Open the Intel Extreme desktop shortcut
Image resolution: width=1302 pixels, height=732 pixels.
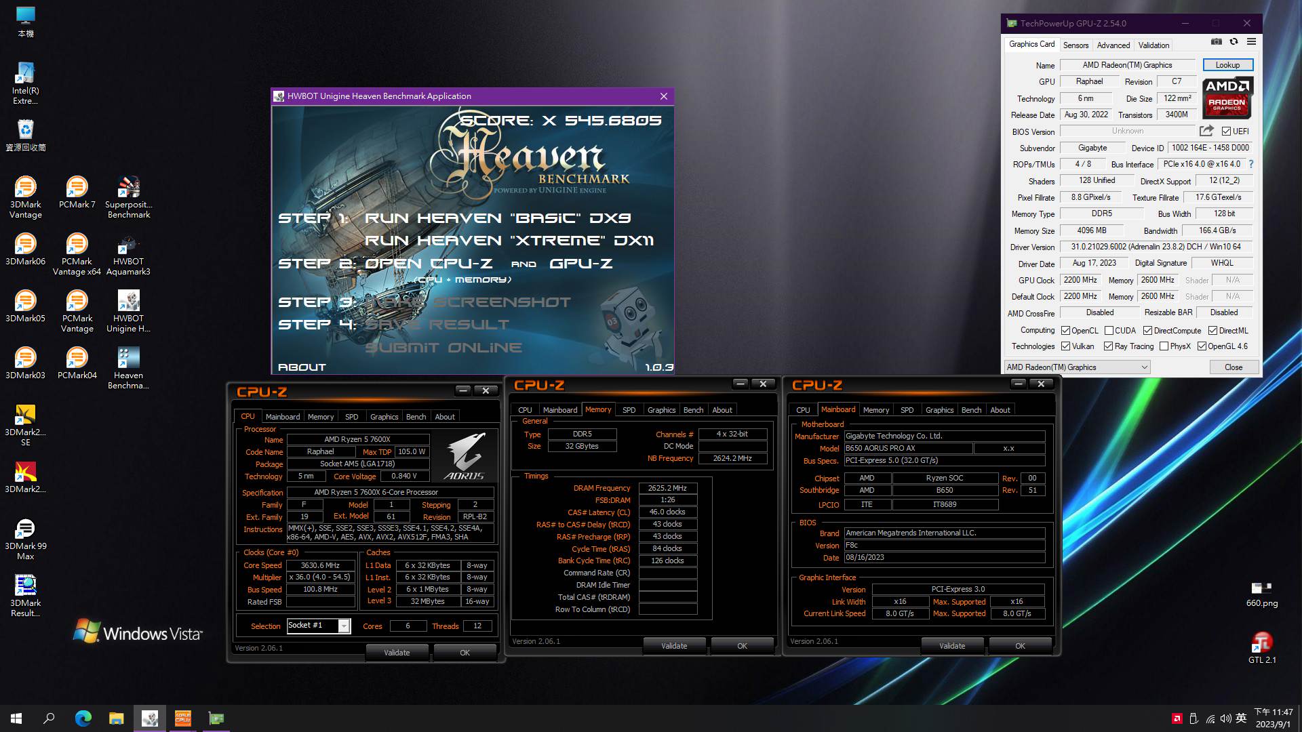[26, 83]
